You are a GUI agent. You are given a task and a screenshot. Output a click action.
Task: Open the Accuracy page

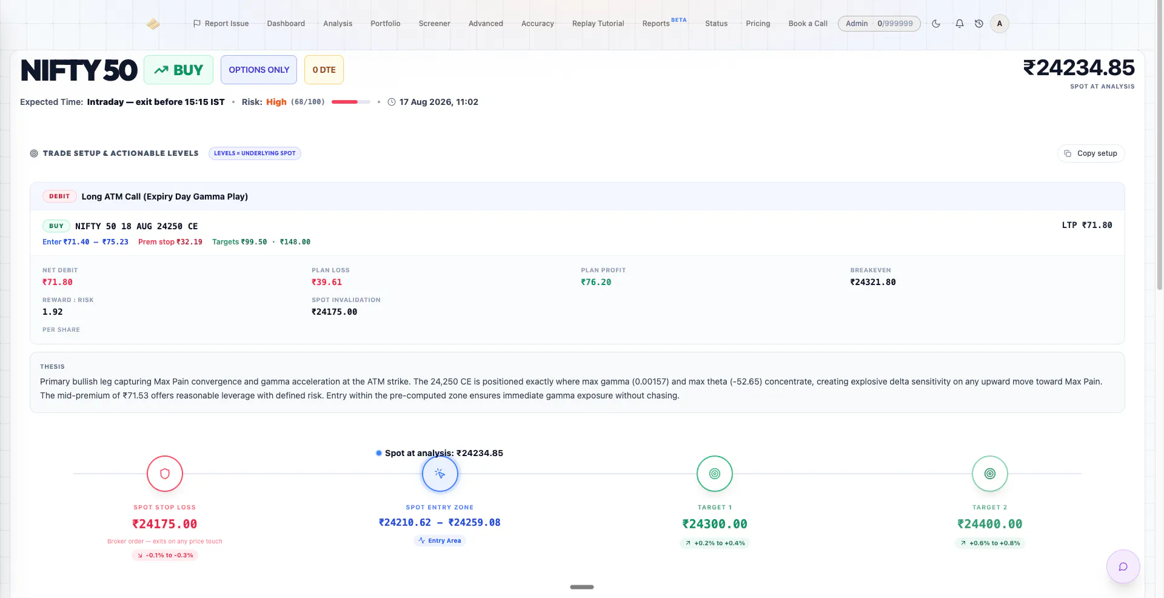(x=538, y=24)
